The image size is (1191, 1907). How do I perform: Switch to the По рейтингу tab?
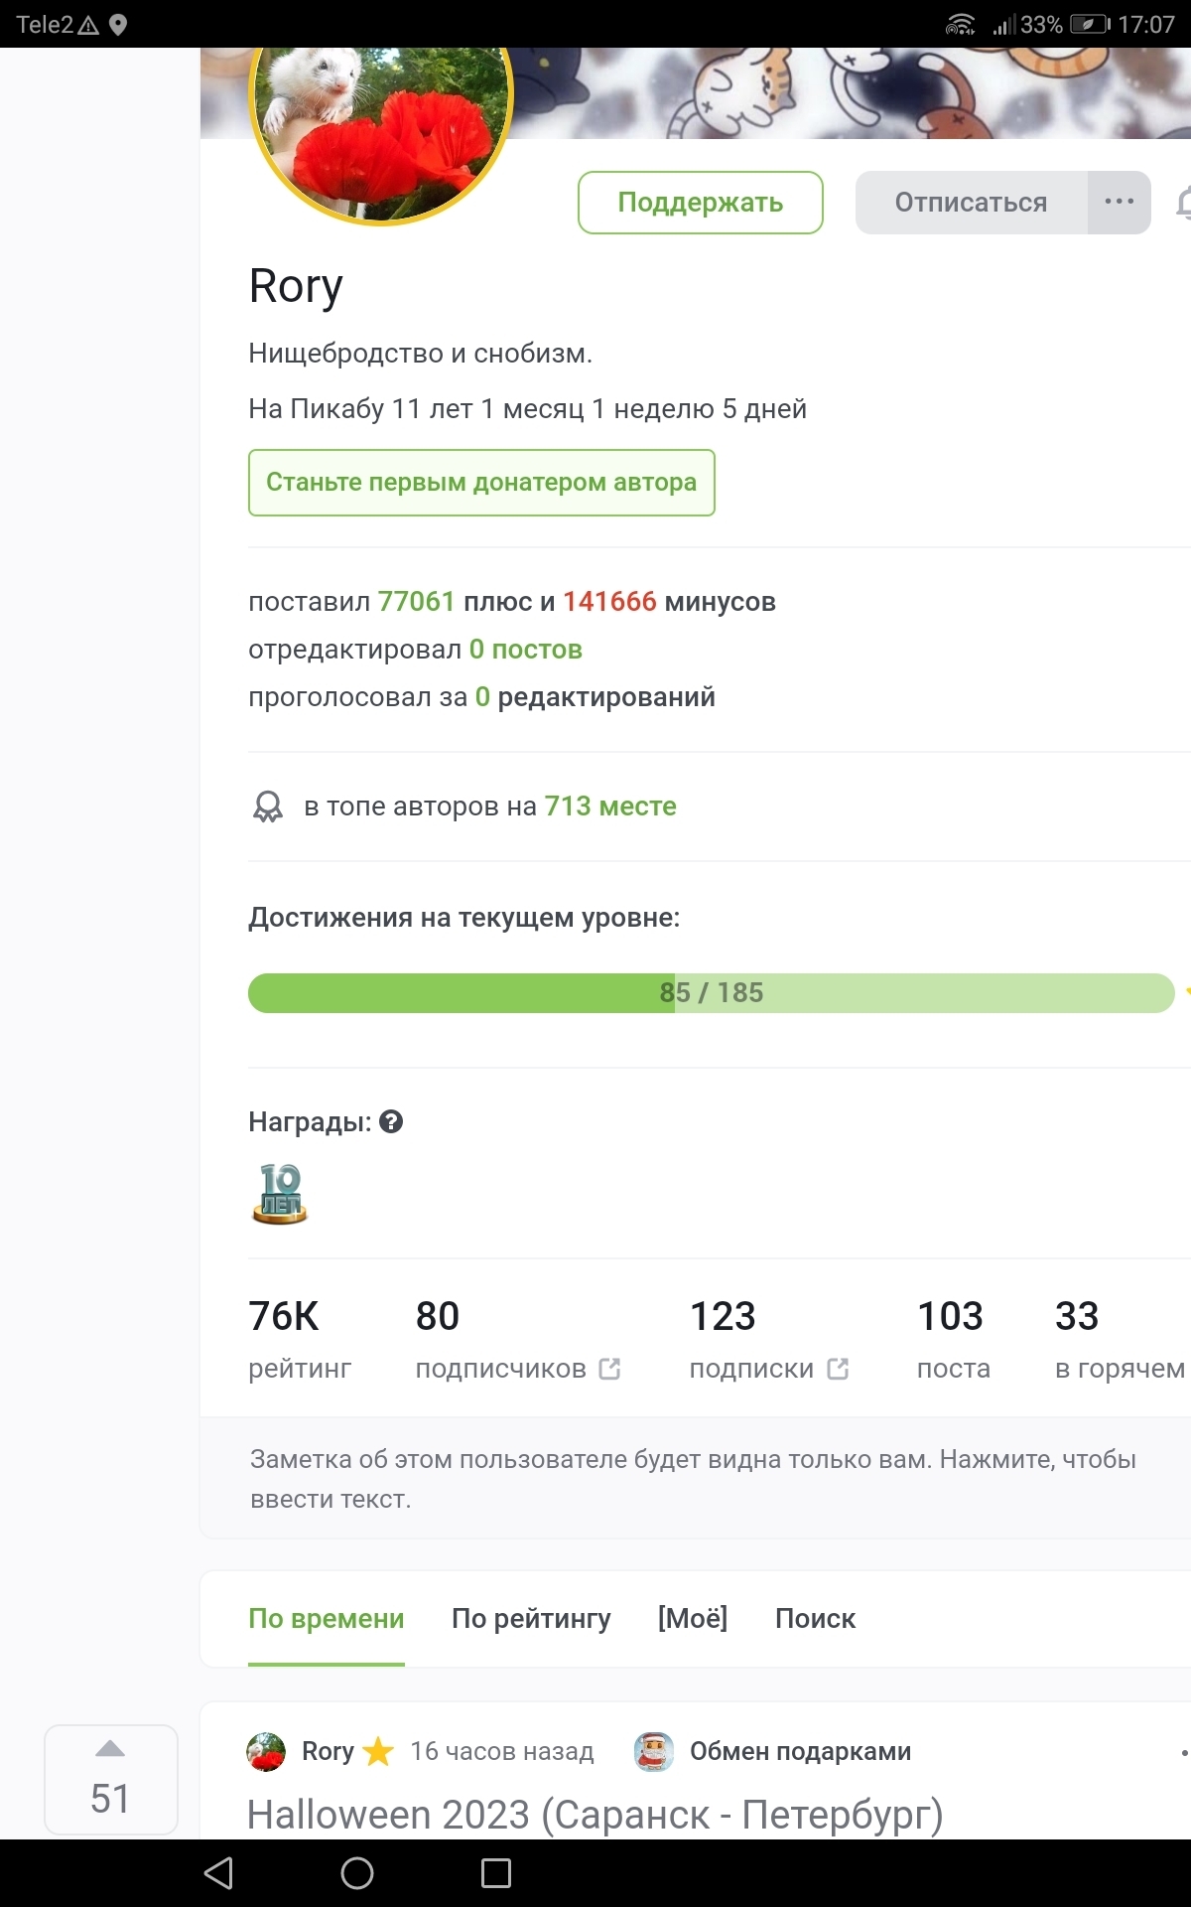[x=531, y=1619]
